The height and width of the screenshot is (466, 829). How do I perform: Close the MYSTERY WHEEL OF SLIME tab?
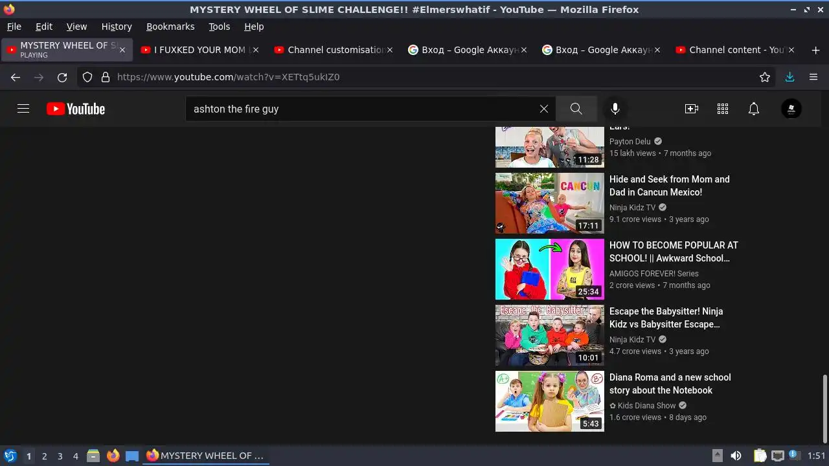(122, 50)
